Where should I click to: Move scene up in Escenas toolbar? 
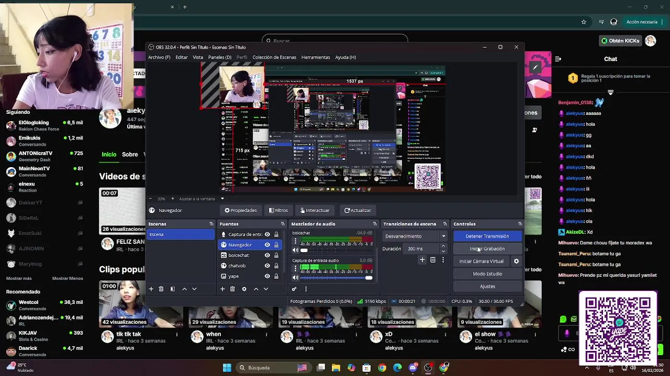tap(184, 289)
